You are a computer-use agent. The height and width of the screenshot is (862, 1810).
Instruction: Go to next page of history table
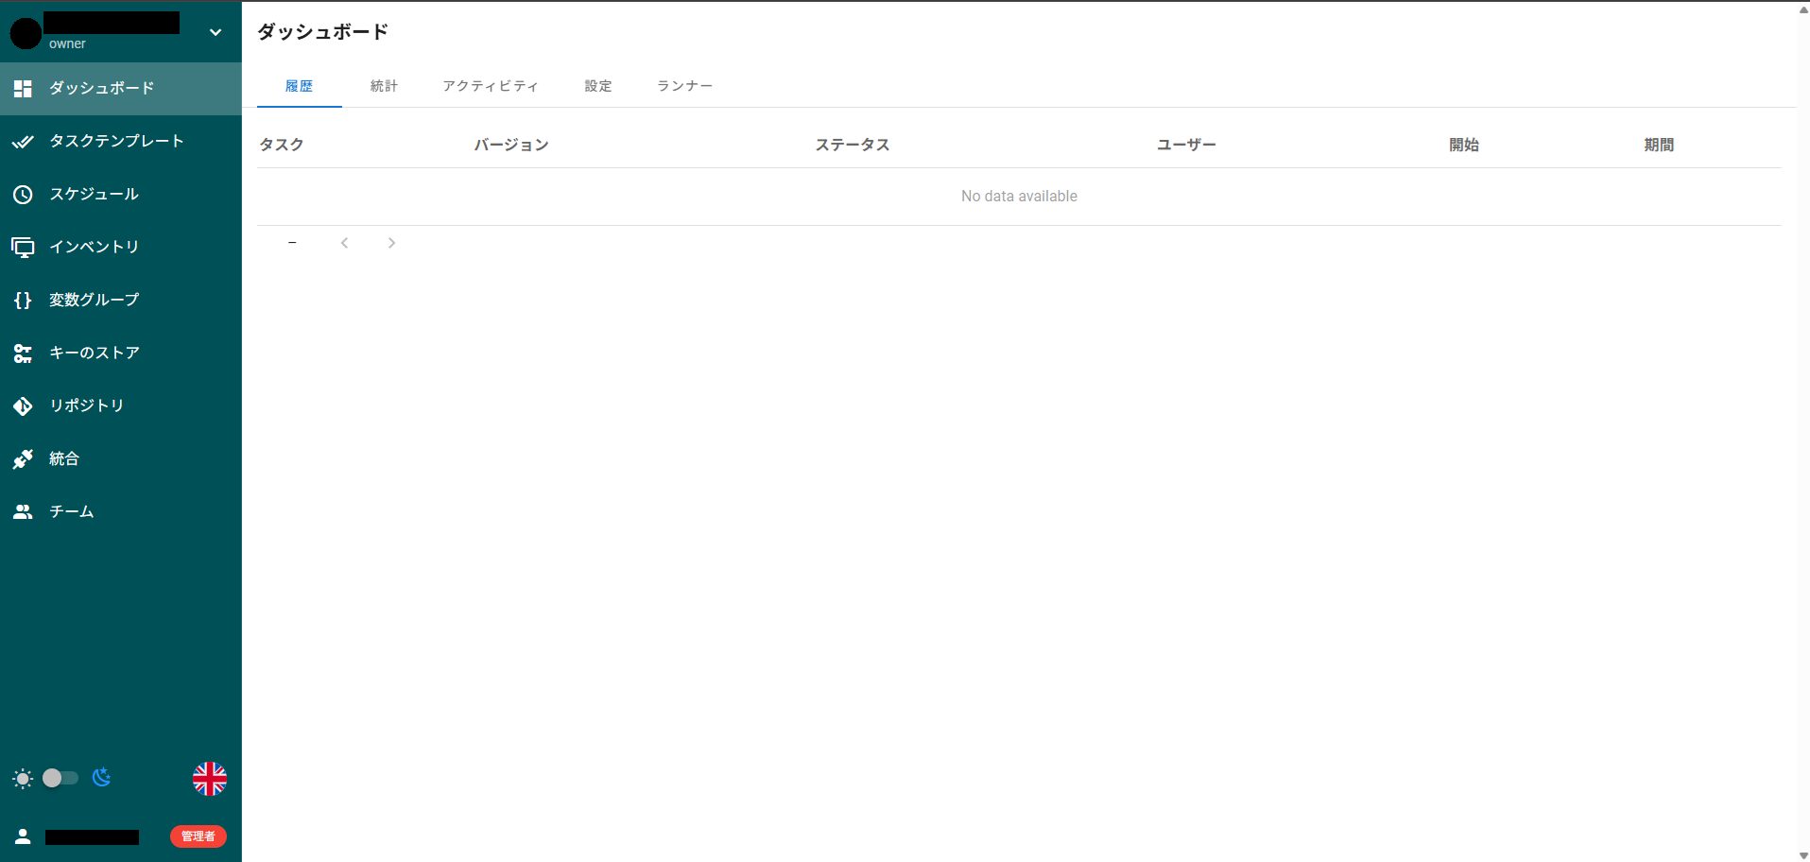pyautogui.click(x=391, y=243)
